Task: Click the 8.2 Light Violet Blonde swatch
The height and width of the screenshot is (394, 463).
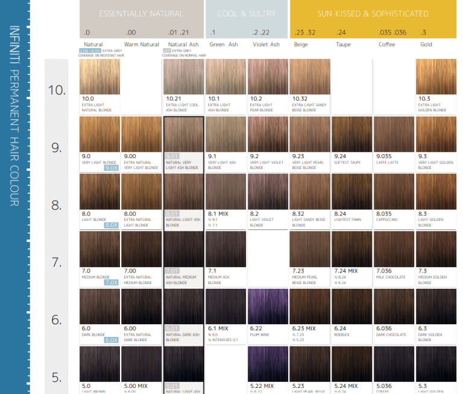Action: click(x=268, y=191)
